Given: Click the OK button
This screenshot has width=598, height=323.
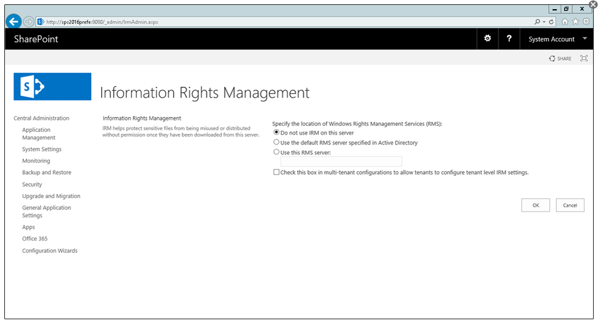Looking at the screenshot, I should click(x=536, y=205).
